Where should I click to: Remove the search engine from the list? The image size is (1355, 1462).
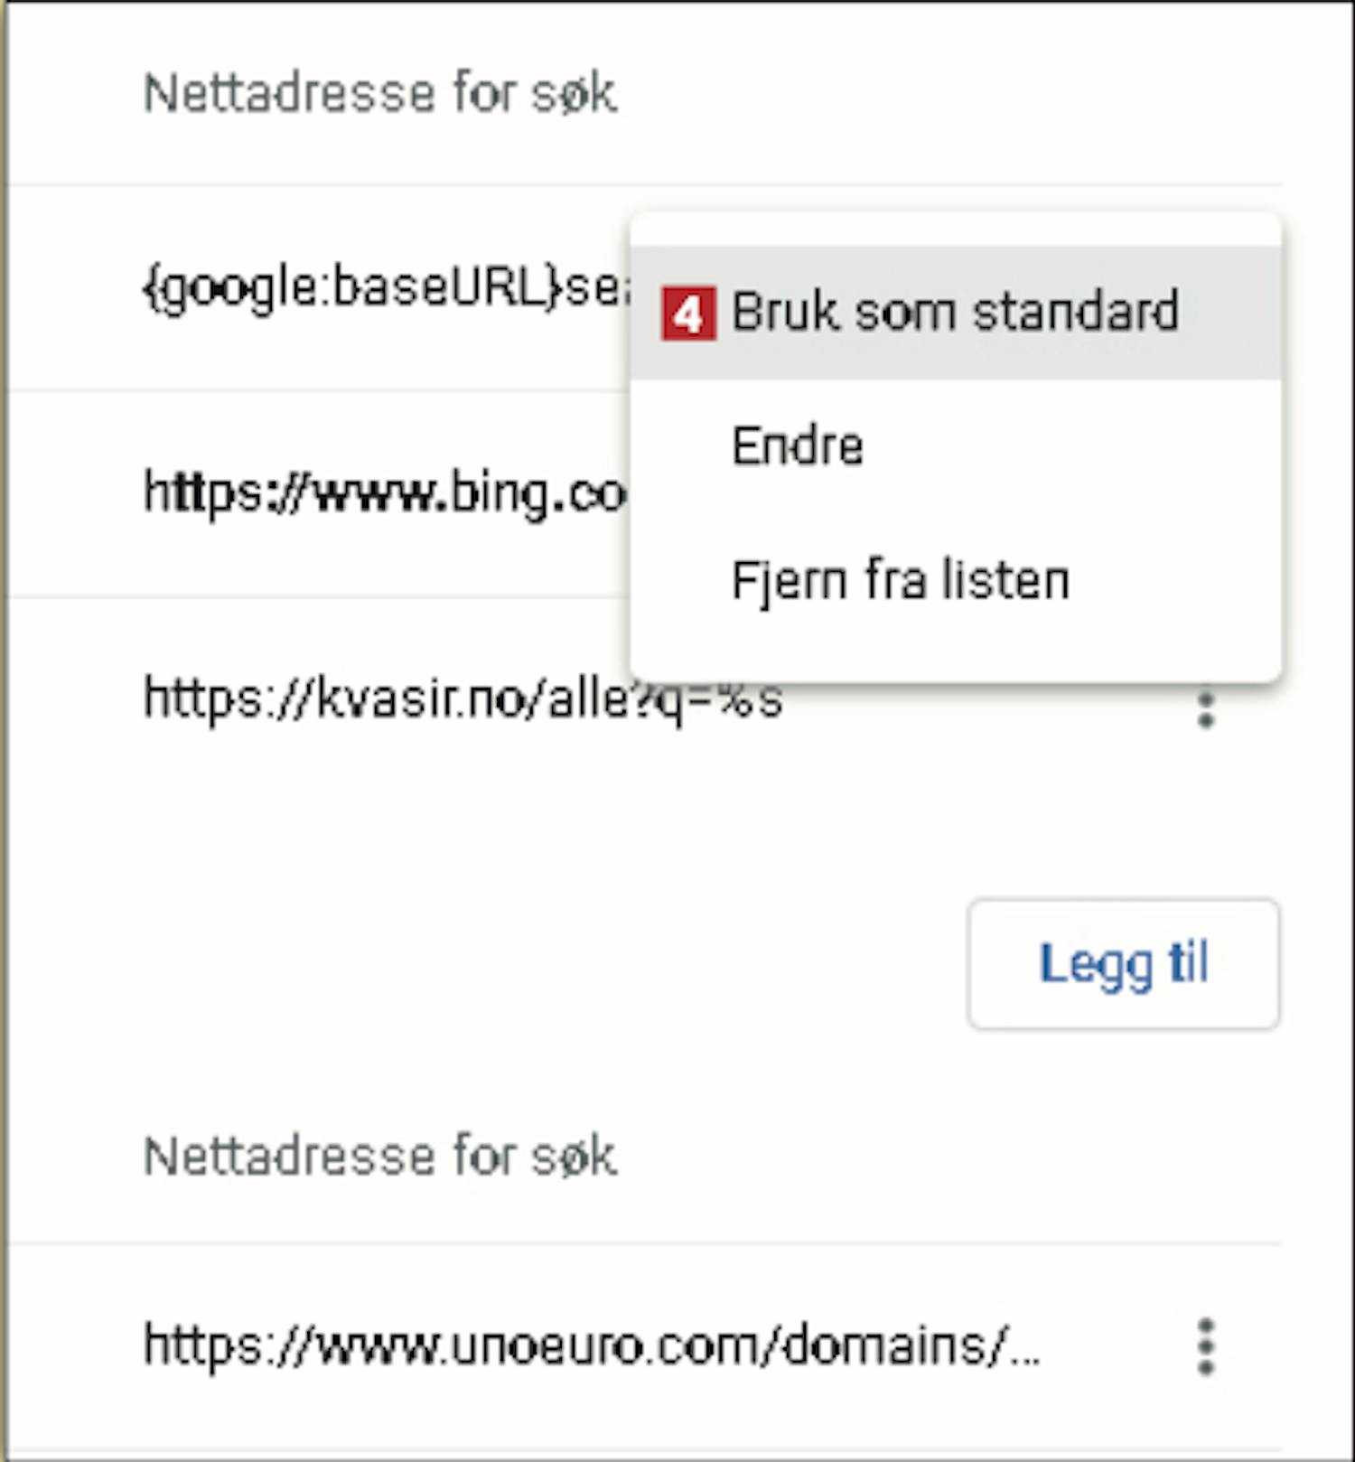(900, 580)
